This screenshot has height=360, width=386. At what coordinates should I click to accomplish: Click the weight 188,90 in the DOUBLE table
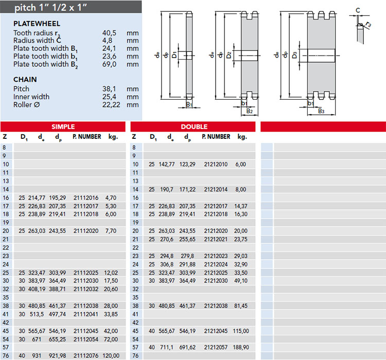[241, 347]
